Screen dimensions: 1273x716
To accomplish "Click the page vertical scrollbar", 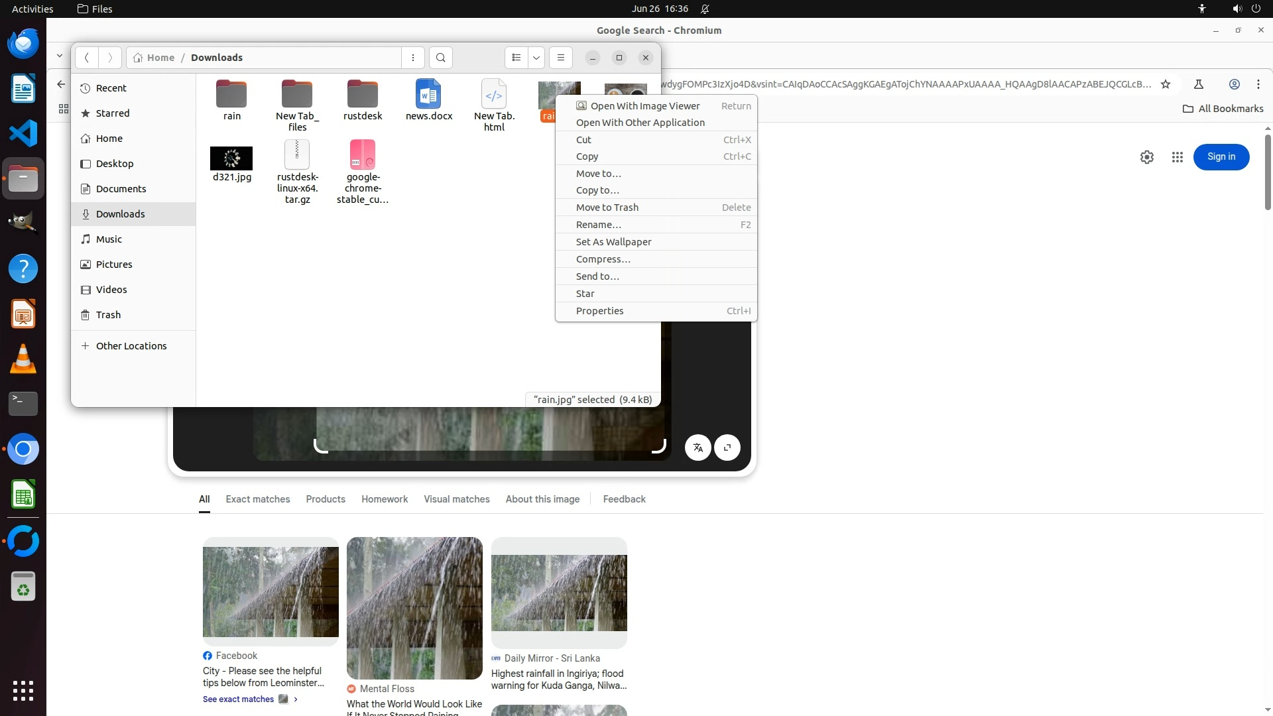I will click(x=1267, y=172).
